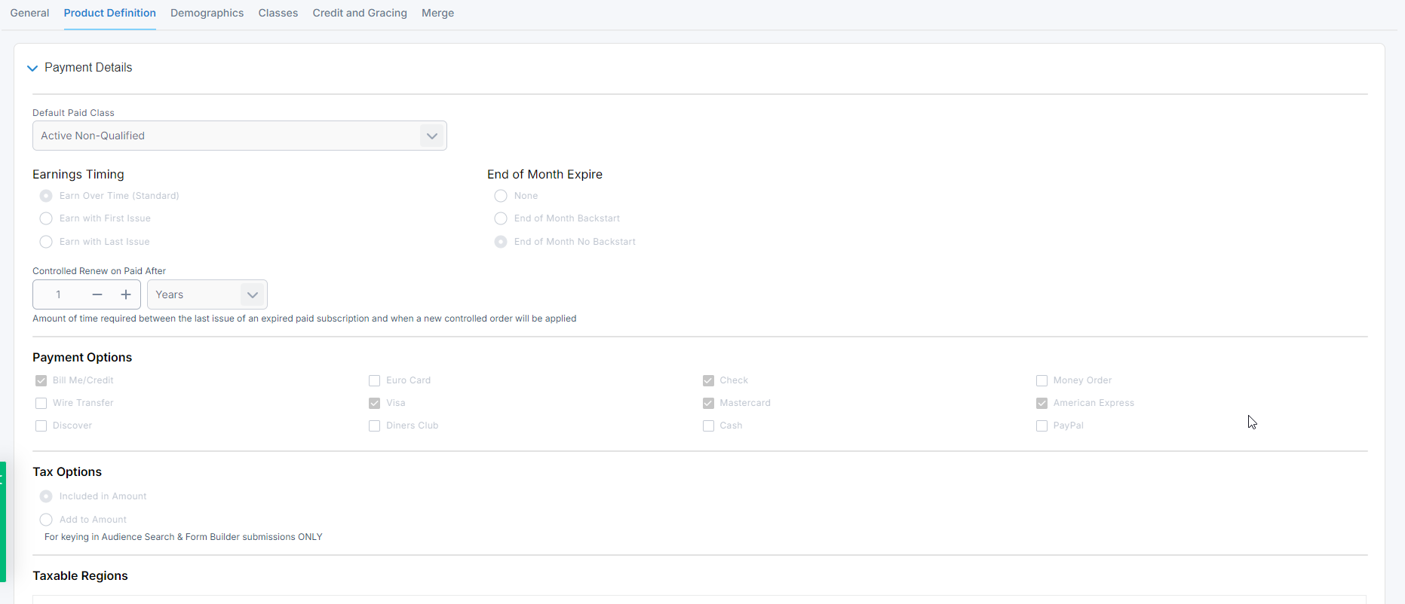1405x604 pixels.
Task: Click the minus icon to decrease renew value
Action: tap(97, 294)
